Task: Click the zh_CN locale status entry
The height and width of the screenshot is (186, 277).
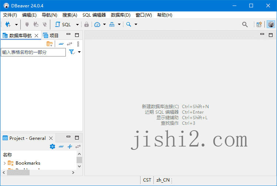Action: [x=163, y=180]
